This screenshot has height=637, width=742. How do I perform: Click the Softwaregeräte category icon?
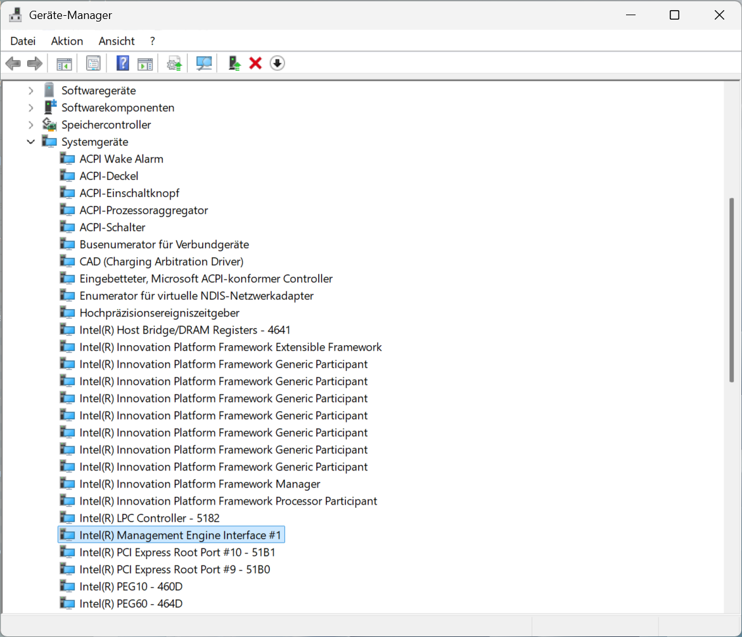49,90
